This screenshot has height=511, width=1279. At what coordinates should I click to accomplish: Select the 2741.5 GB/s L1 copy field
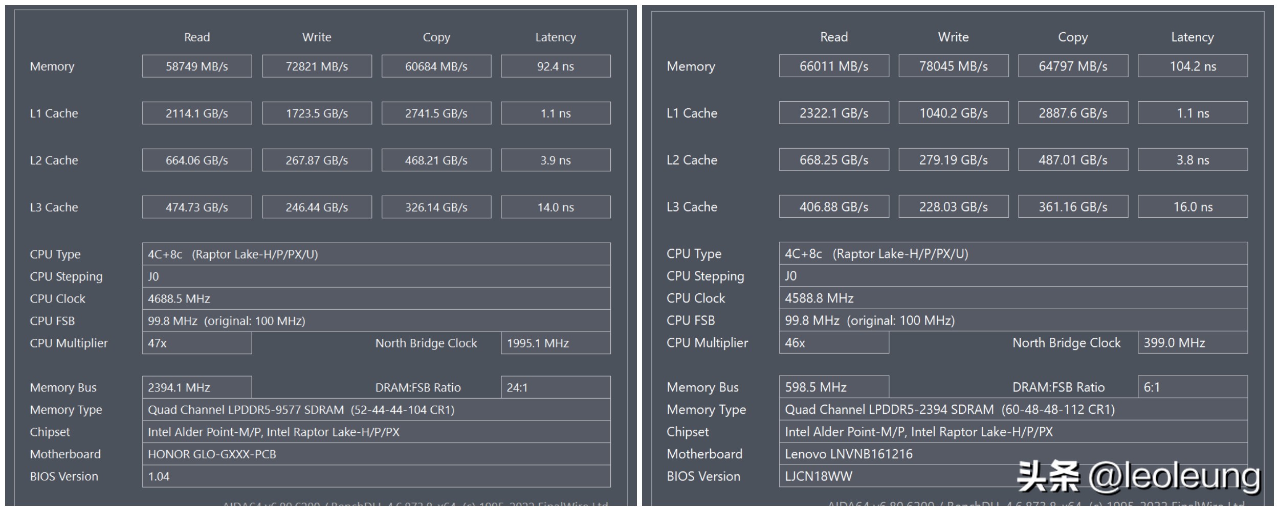(x=436, y=113)
